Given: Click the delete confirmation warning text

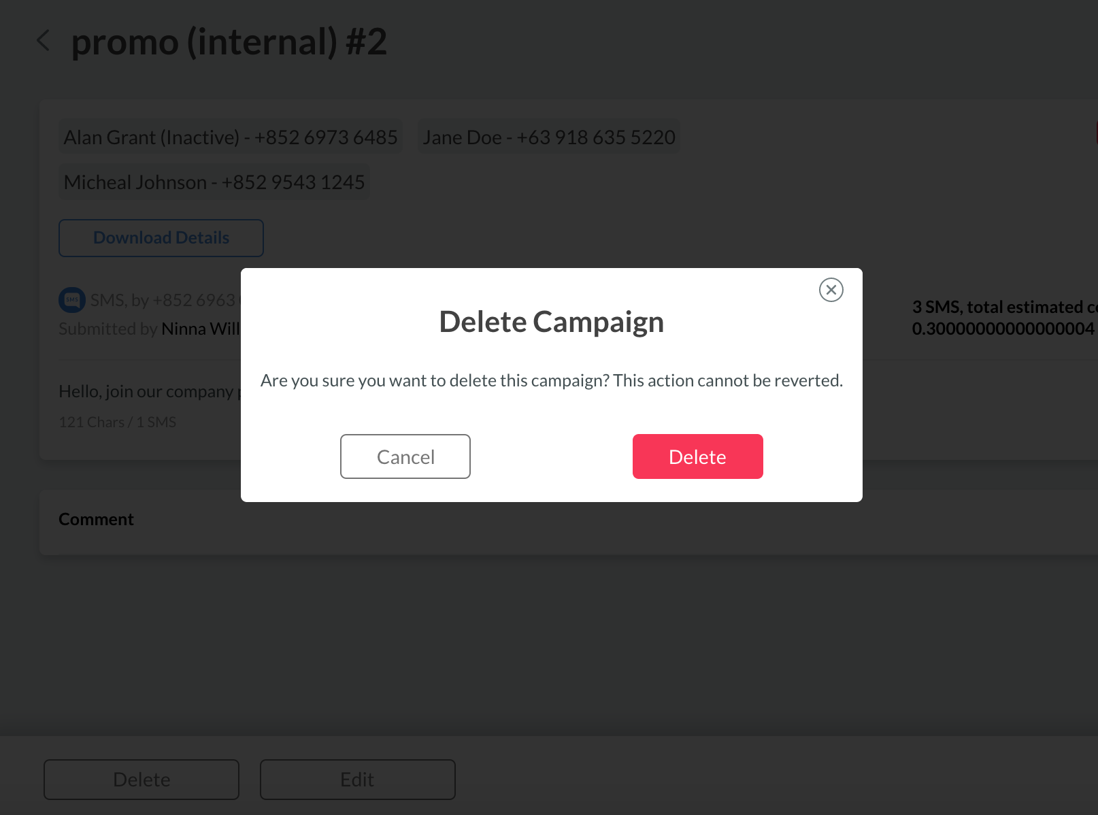Looking at the screenshot, I should [x=551, y=380].
